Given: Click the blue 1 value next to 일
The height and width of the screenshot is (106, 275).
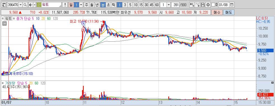Looking at the screenshot, I should pos(76,5).
